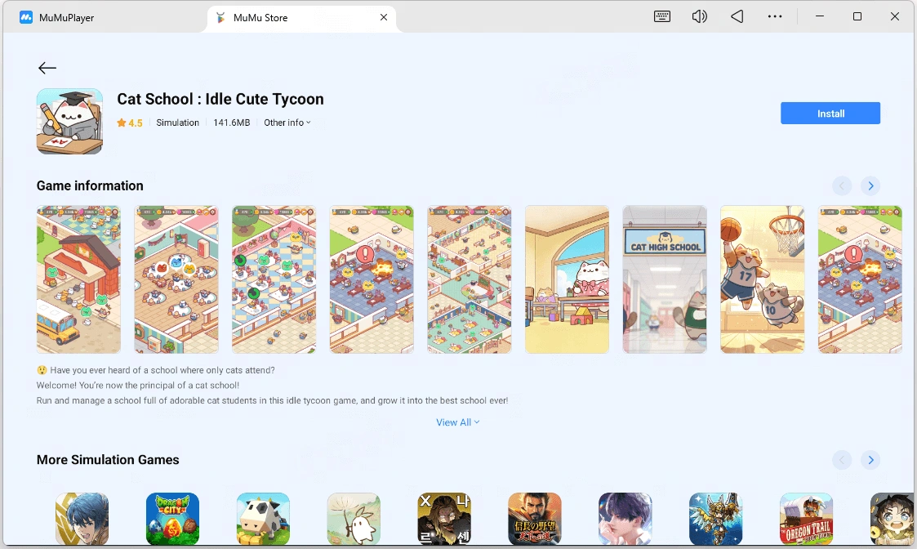The width and height of the screenshot is (917, 549).
Task: Open the fifth multi-room school screenshot
Action: click(x=470, y=279)
